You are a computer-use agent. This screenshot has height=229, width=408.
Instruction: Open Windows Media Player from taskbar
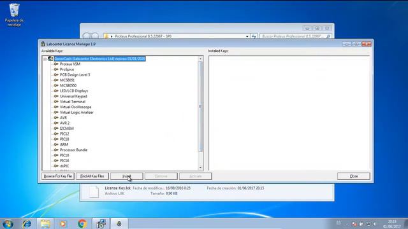(63, 224)
